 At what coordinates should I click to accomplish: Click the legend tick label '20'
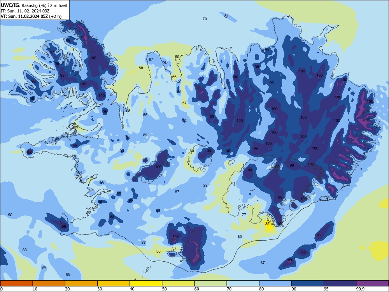click(67, 289)
